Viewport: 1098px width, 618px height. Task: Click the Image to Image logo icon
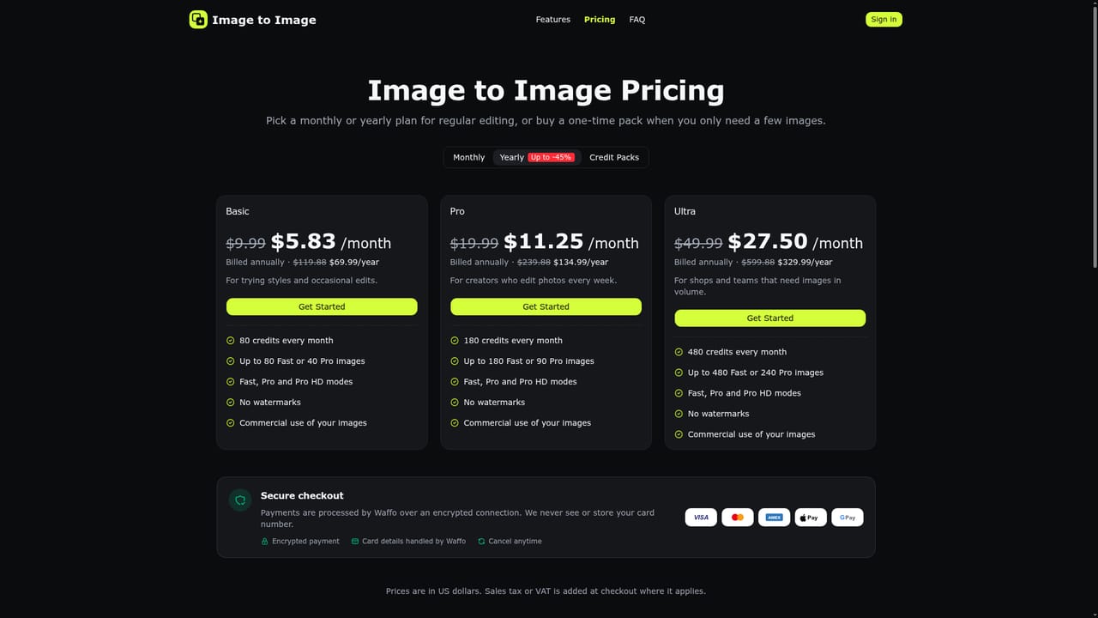tap(198, 19)
